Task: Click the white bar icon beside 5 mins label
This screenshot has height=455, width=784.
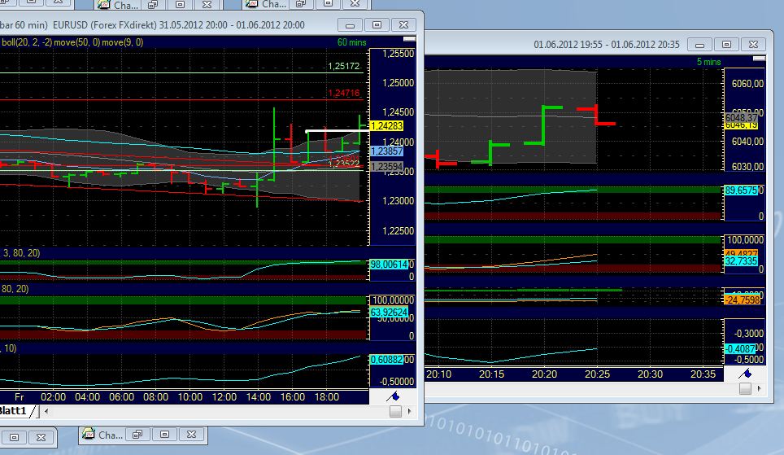Action: click(x=759, y=59)
